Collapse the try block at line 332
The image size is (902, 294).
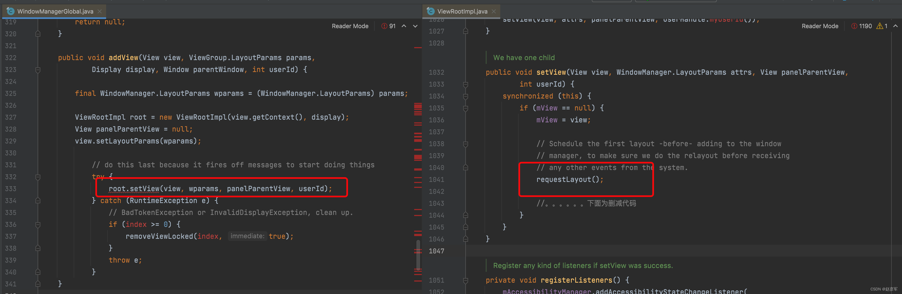tap(38, 177)
